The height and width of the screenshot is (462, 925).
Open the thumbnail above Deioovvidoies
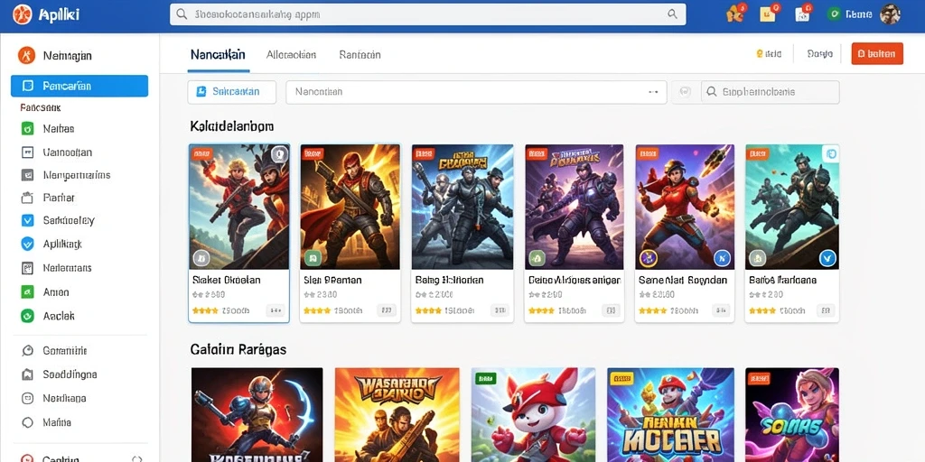click(x=574, y=207)
